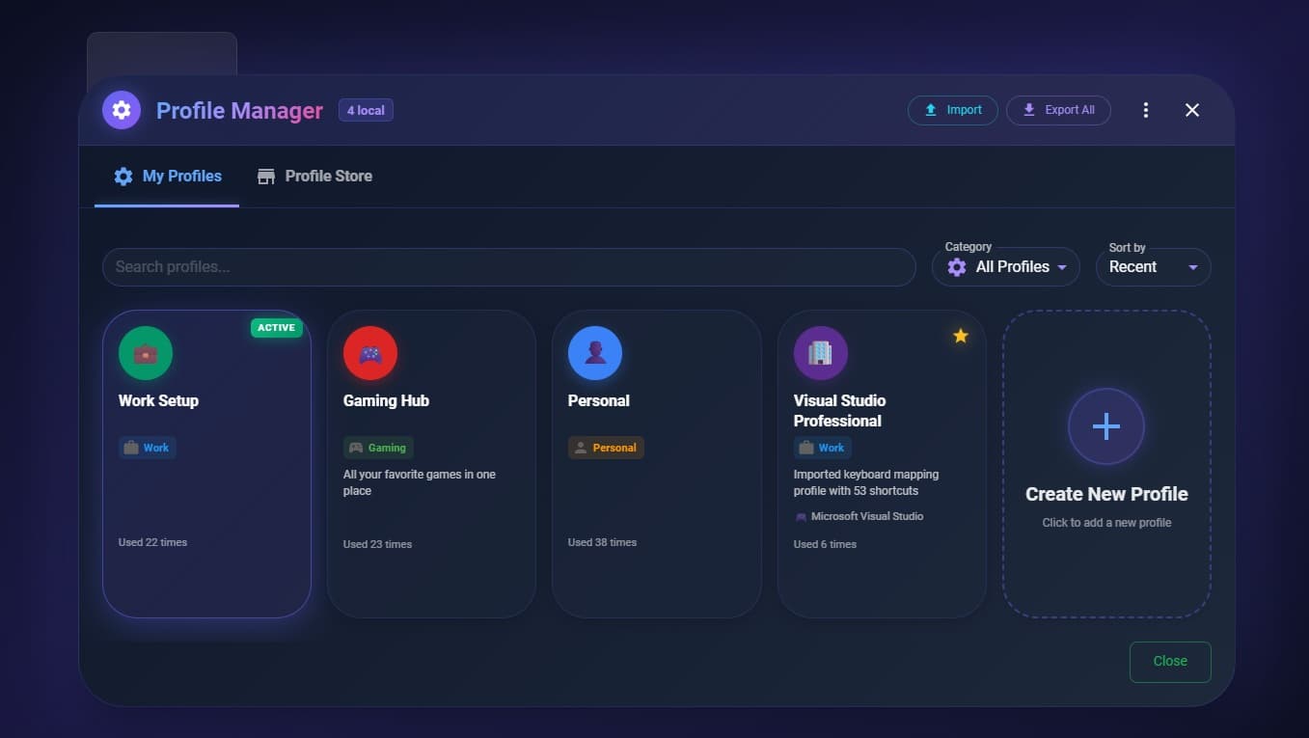The width and height of the screenshot is (1309, 738).
Task: Click the Visual Studio Professional building avatar icon
Action: (x=820, y=352)
